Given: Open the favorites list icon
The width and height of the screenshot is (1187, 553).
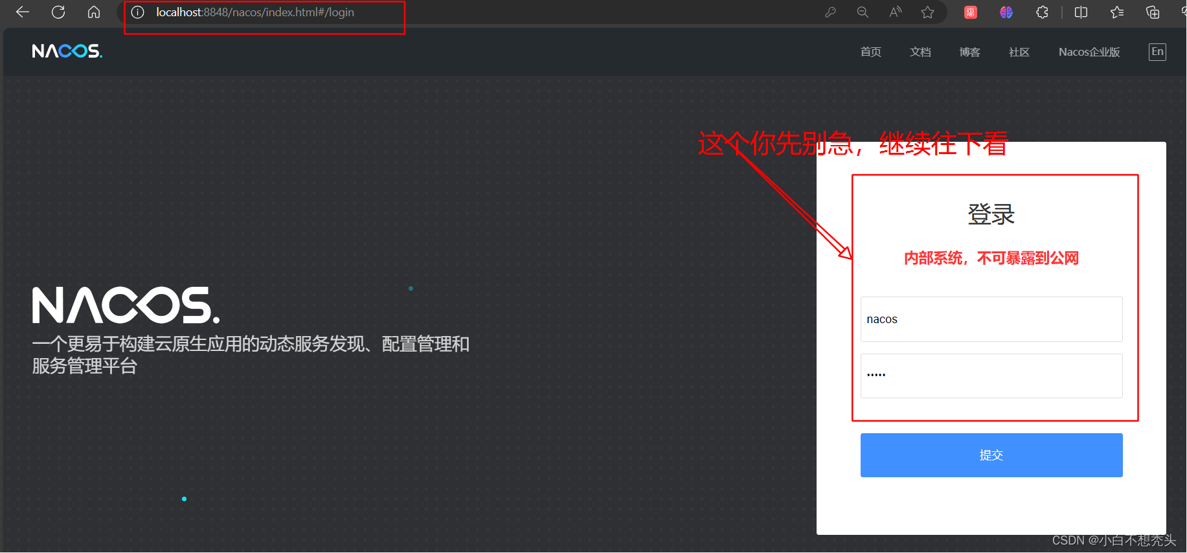Looking at the screenshot, I should [1117, 12].
